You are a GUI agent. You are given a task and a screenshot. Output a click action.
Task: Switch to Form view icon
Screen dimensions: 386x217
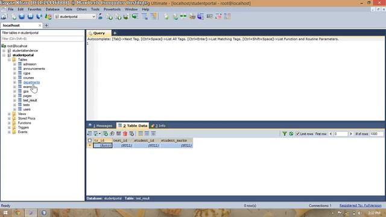pos(147,134)
